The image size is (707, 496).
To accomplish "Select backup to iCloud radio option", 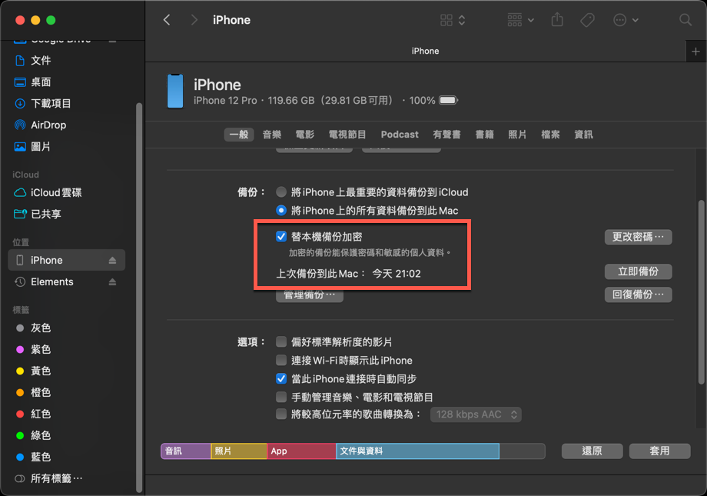I will coord(281,192).
